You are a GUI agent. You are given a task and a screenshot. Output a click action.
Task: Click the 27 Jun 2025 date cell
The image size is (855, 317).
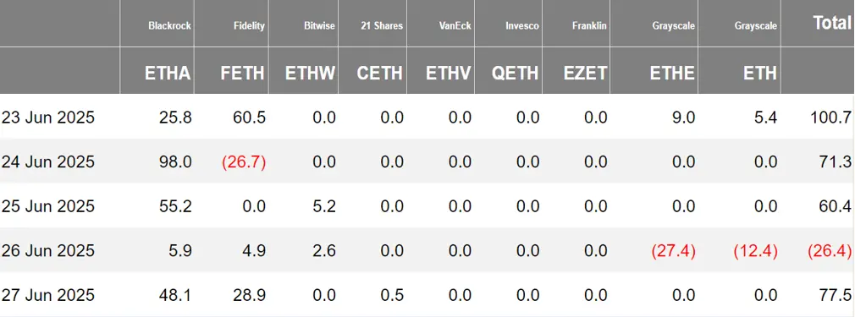click(x=48, y=295)
